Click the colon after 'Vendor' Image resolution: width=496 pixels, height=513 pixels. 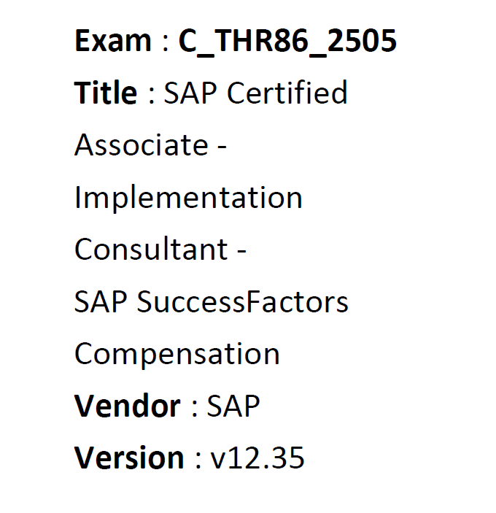click(x=195, y=409)
